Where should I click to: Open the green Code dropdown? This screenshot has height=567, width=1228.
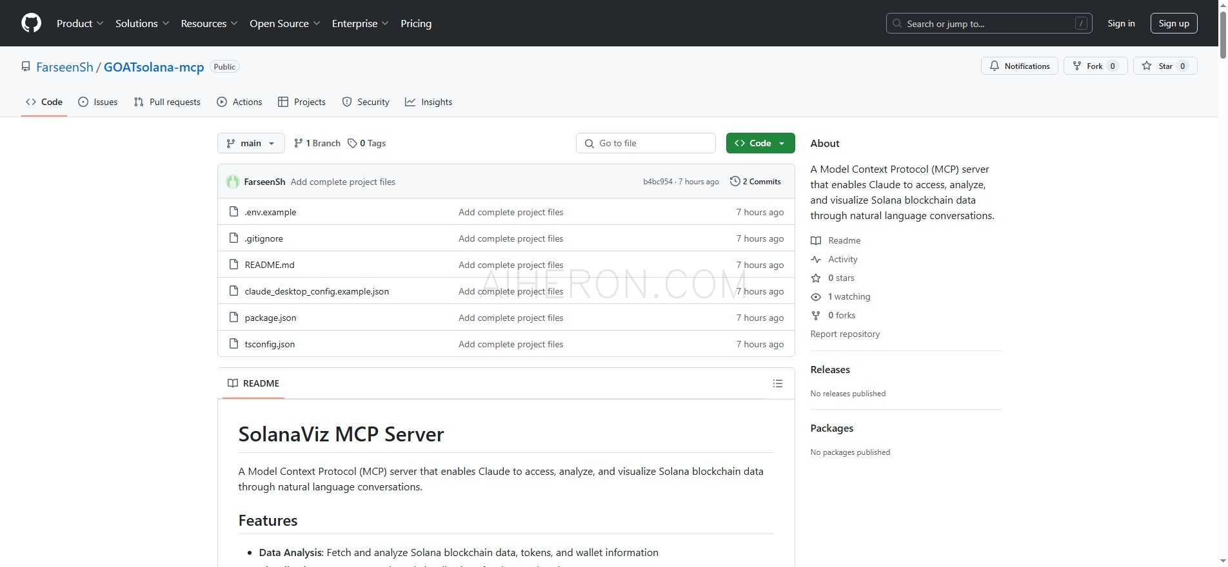pos(760,143)
